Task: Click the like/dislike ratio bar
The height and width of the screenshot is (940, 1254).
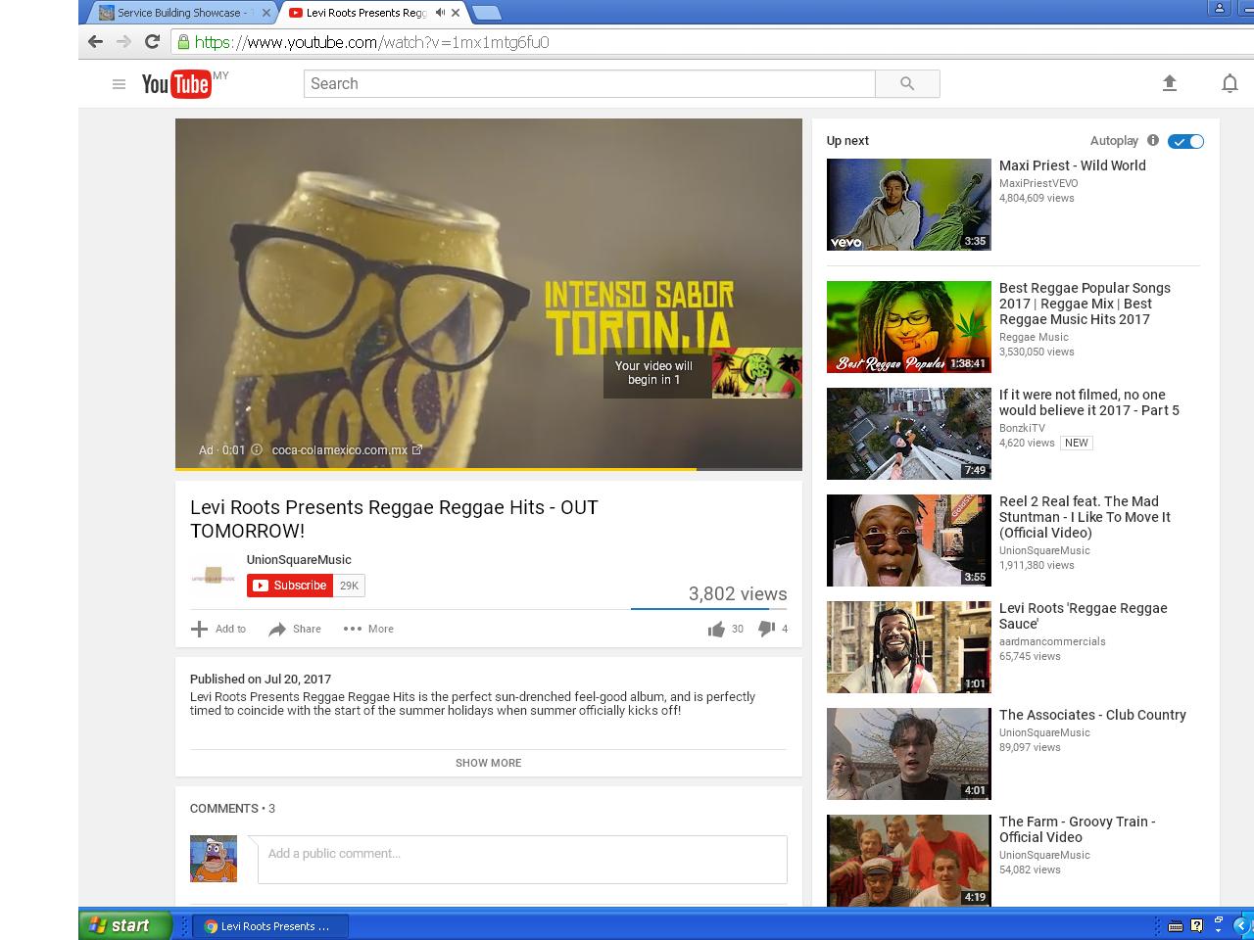Action: (708, 608)
